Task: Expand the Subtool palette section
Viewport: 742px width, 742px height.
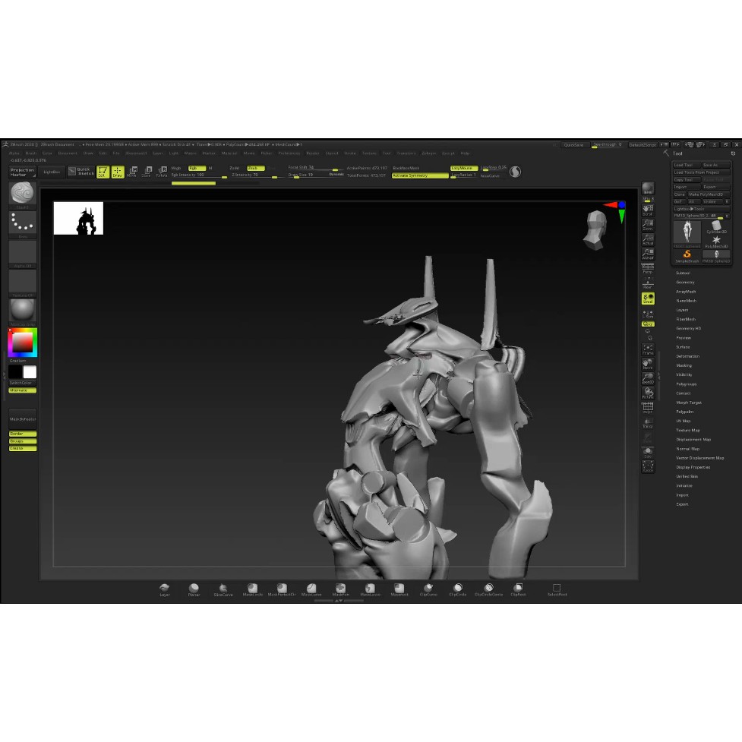Action: (684, 273)
